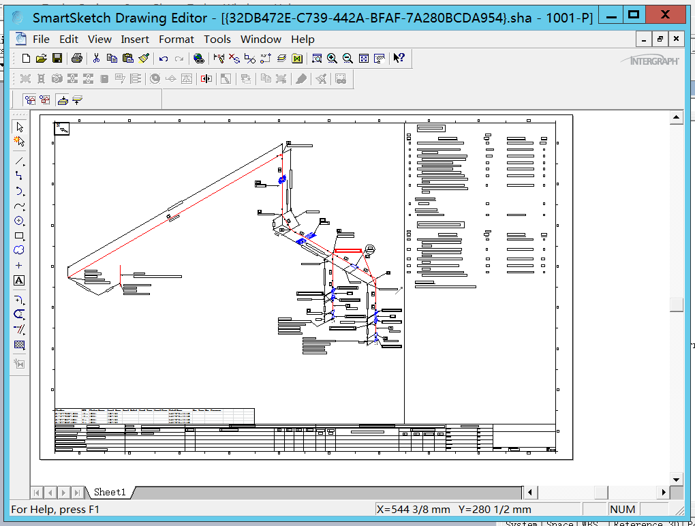Select the Pan hand icon

[380, 58]
